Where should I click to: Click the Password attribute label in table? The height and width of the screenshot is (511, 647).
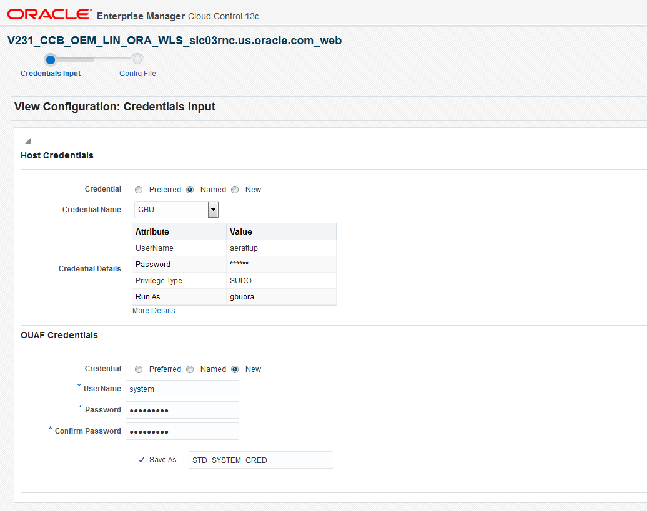152,264
